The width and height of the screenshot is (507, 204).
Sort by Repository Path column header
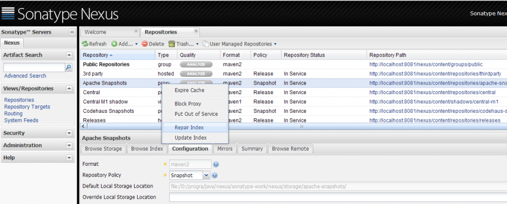click(437, 55)
